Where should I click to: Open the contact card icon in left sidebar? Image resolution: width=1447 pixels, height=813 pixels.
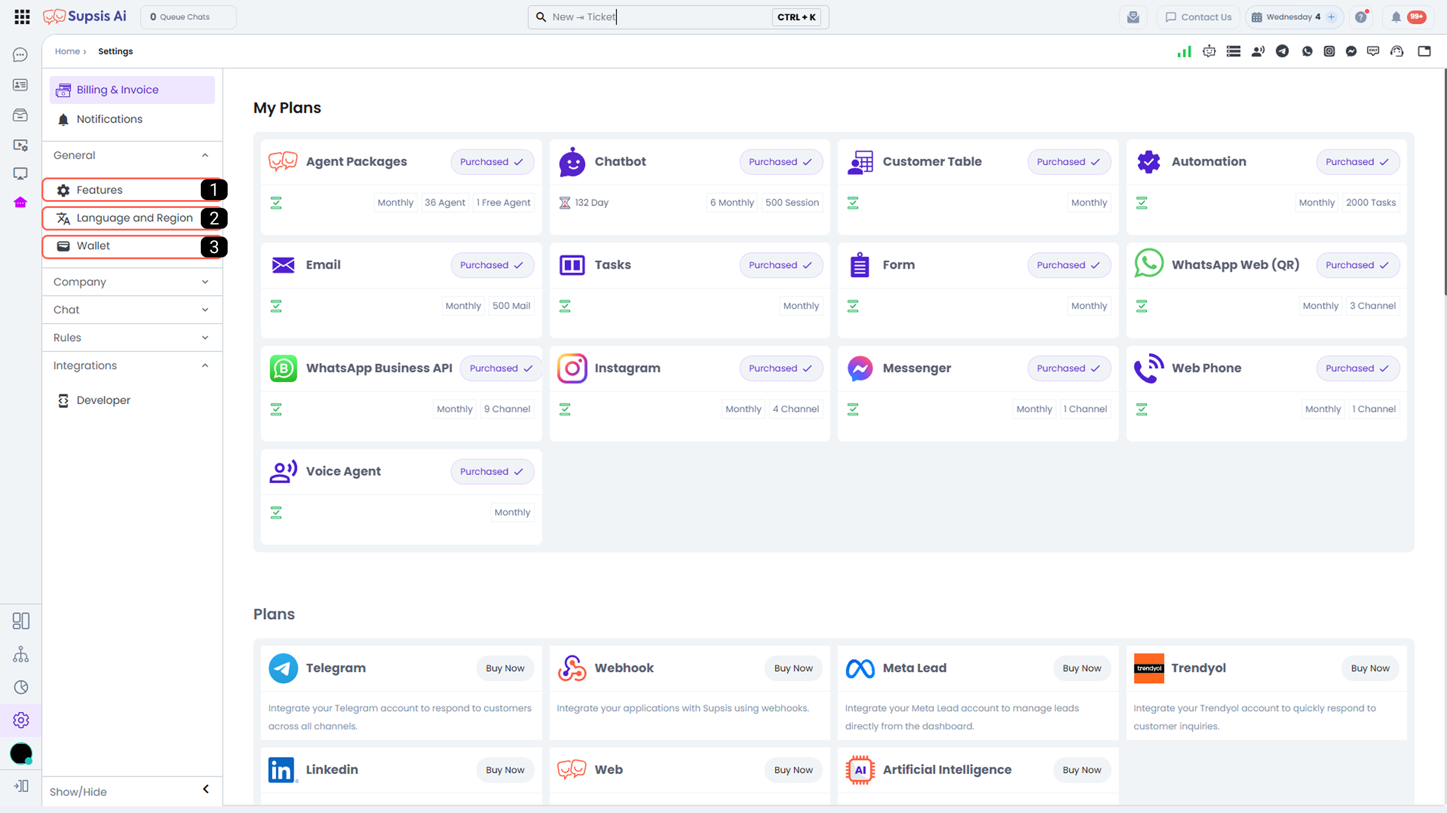point(20,85)
